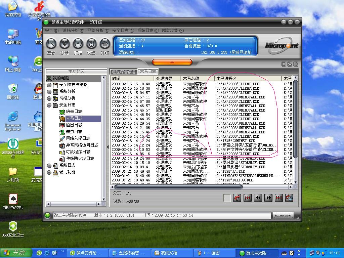
Task: Open the 安全(E) menu
Action: [x=51, y=31]
